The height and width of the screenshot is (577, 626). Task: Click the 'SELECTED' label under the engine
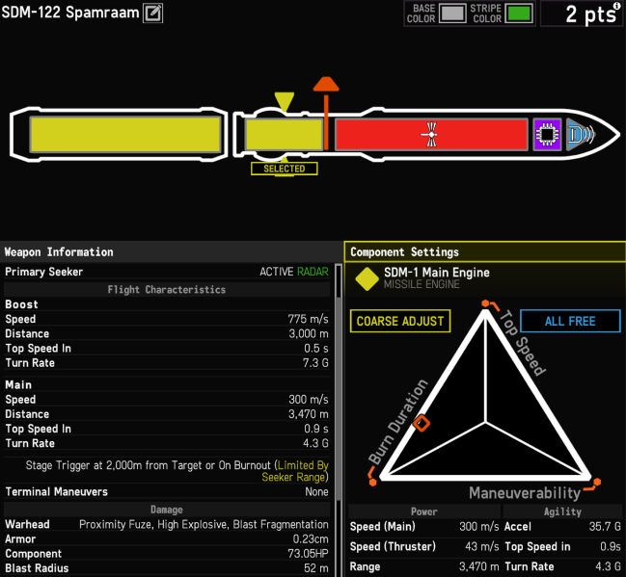coord(285,169)
